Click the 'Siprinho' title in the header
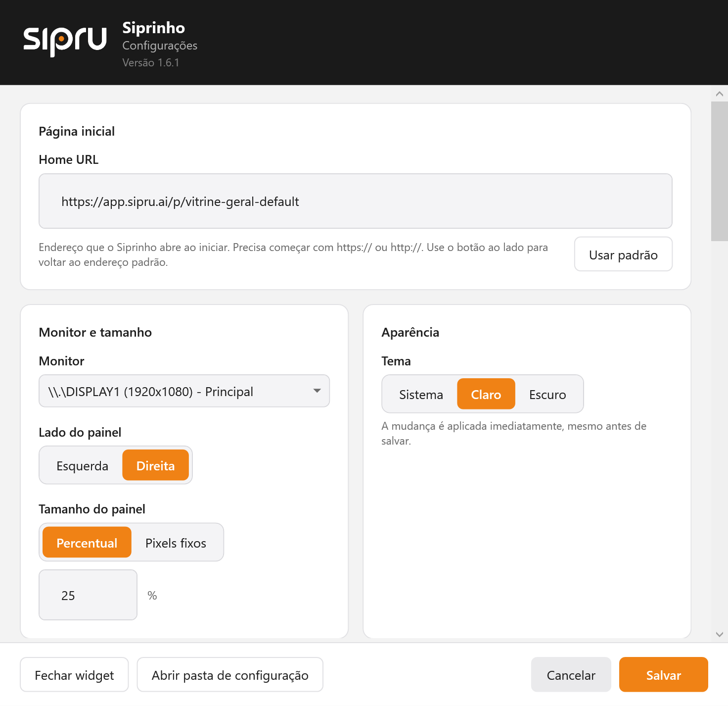 click(x=154, y=28)
